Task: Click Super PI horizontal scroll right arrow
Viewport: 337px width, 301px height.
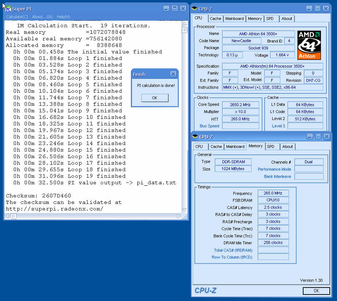Action: pyautogui.click(x=178, y=216)
